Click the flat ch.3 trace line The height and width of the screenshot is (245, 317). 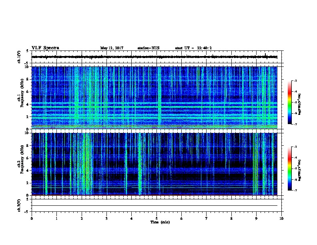pos(154,206)
